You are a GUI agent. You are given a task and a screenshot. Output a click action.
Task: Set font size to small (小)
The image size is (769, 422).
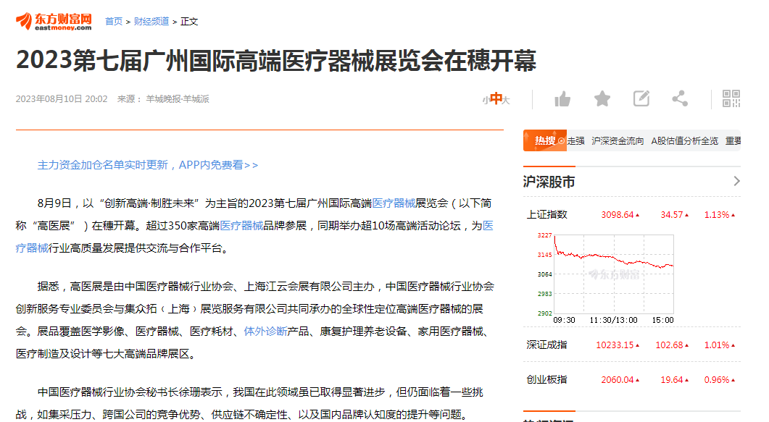(486, 100)
